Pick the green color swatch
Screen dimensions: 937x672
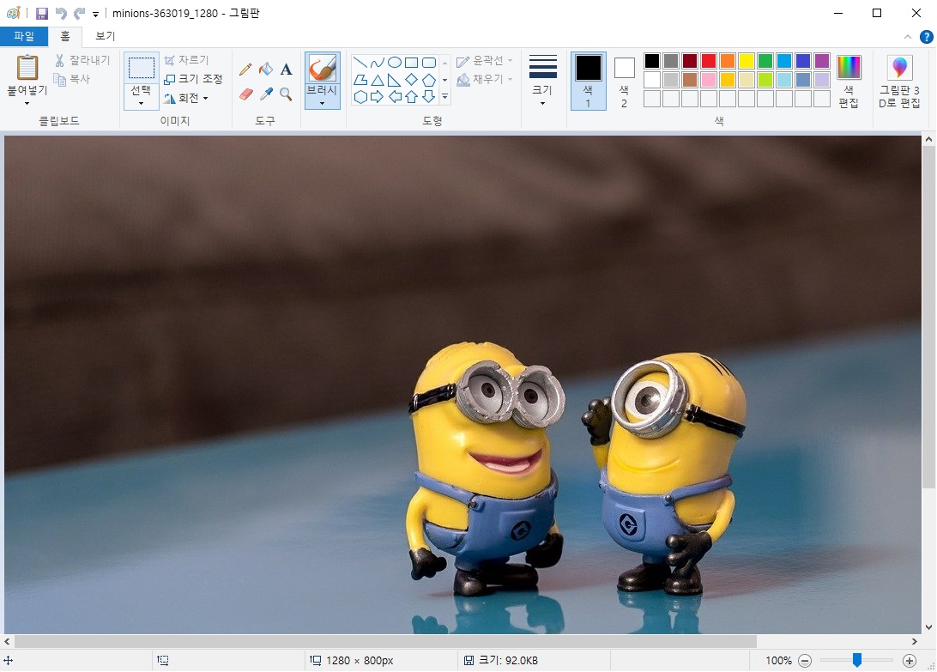[x=765, y=60]
